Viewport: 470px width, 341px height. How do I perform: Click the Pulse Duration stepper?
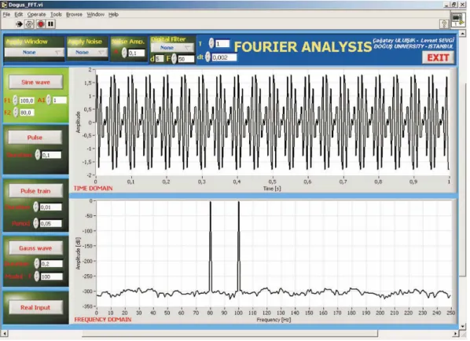click(x=38, y=155)
